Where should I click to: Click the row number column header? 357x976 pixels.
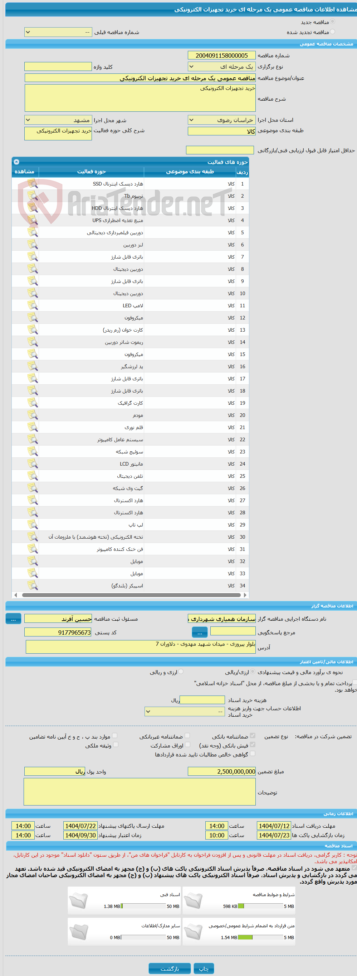click(x=242, y=172)
